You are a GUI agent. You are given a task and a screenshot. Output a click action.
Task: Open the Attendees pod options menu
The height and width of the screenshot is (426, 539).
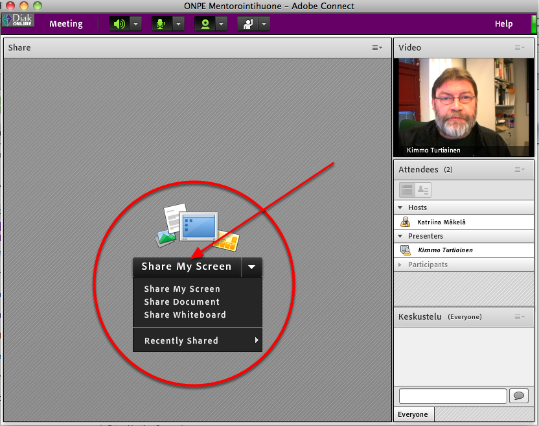(520, 169)
